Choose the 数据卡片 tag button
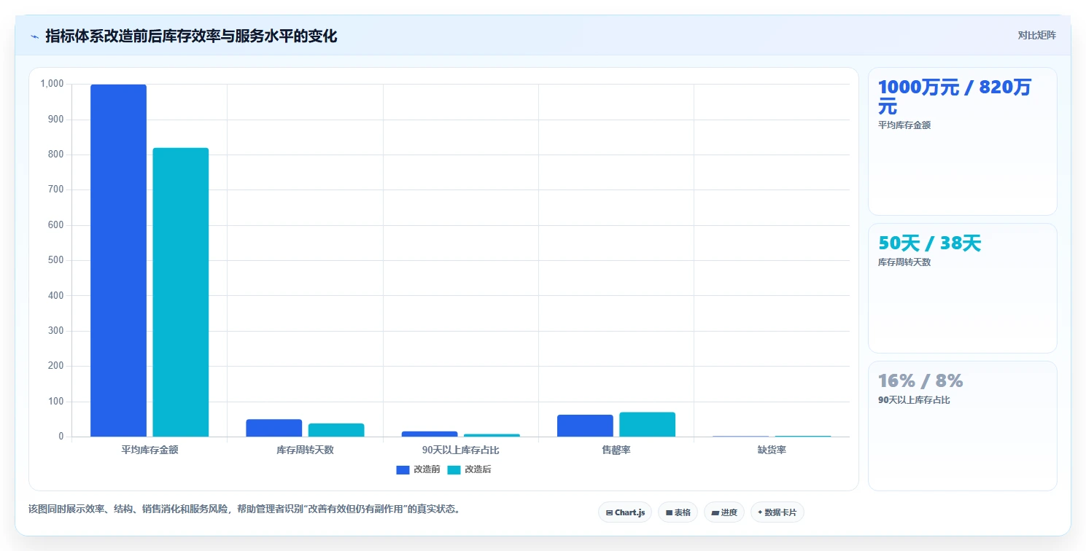 [x=777, y=512]
